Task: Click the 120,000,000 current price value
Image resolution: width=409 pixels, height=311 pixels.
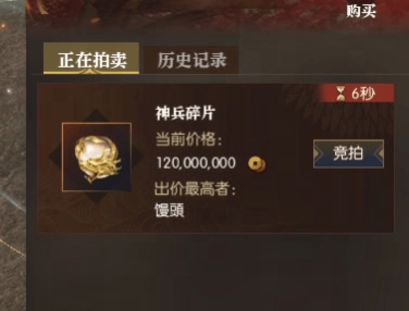Action: click(x=196, y=163)
